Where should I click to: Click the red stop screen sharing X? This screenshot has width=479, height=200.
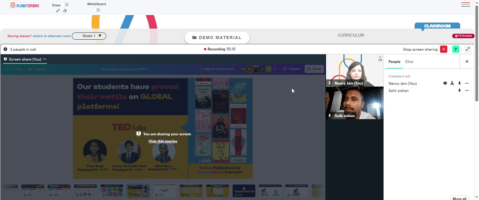[x=444, y=49]
